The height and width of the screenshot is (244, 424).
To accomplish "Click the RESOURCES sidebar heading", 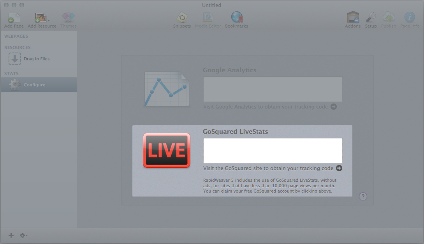I will tap(17, 47).
